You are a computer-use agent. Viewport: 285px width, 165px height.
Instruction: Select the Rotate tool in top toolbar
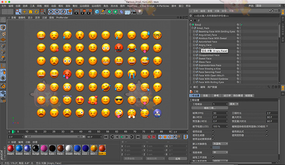point(37,12)
